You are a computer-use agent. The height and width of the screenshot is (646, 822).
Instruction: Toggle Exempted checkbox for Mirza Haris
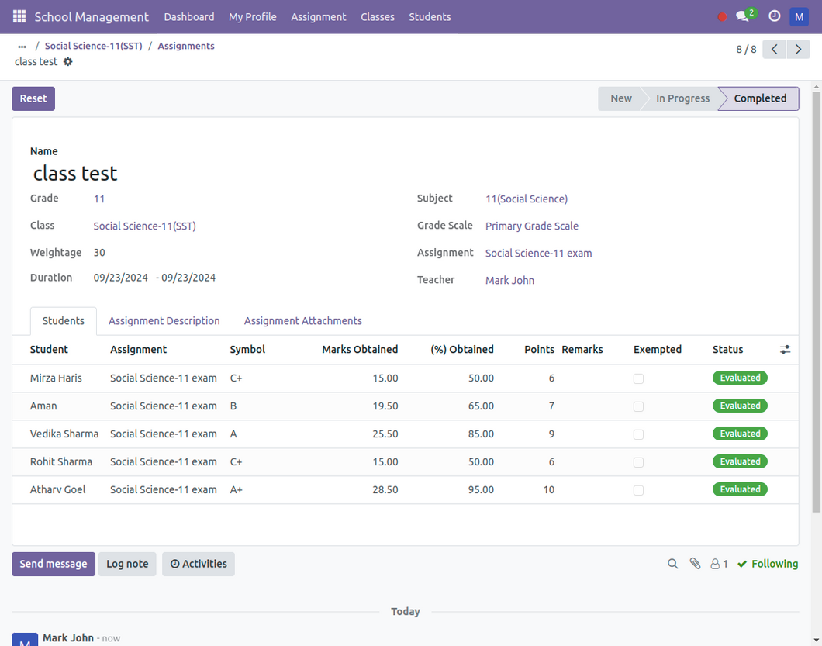(638, 378)
